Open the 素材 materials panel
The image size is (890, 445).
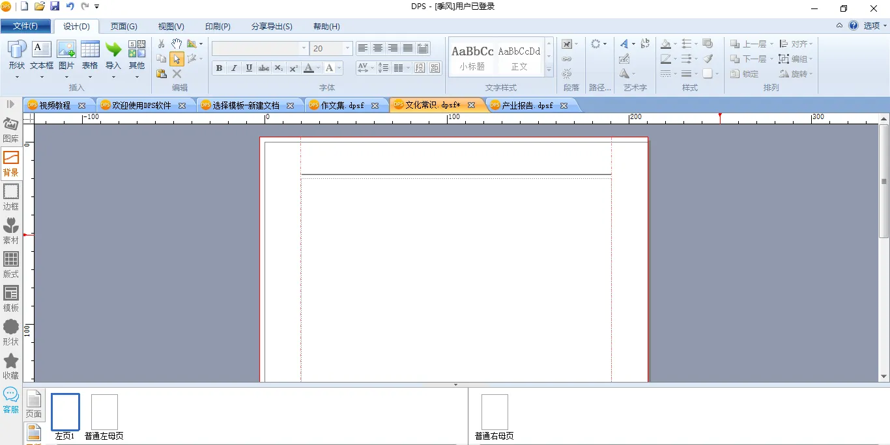(10, 230)
